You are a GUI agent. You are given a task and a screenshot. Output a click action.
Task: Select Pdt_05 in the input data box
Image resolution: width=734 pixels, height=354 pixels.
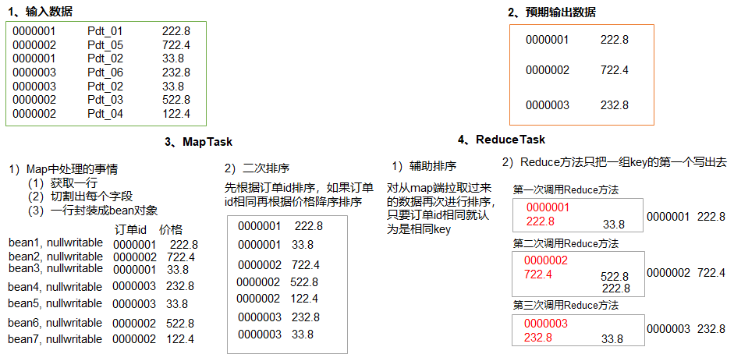tap(105, 45)
